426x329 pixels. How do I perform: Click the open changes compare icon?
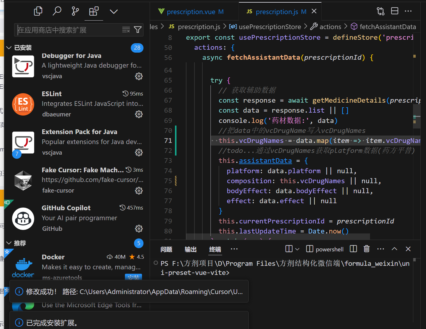click(380, 11)
